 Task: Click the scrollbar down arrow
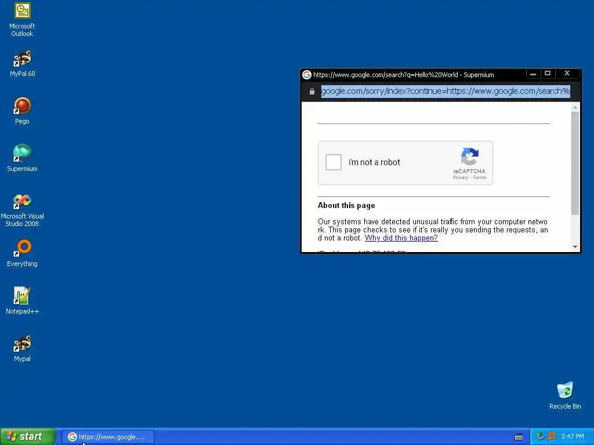point(575,247)
